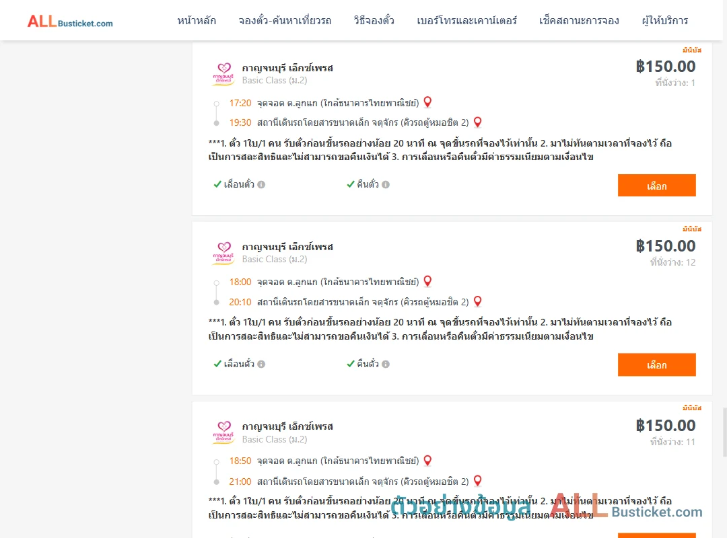This screenshot has width=727, height=538.
Task: Open map pin for 19:30 arrival station
Action: tap(477, 122)
